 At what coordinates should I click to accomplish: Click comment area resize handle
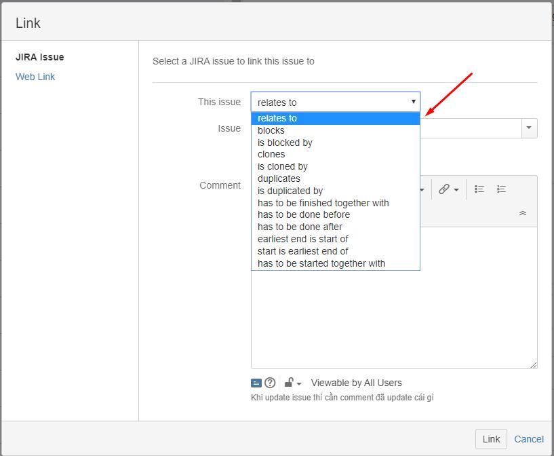point(534,365)
